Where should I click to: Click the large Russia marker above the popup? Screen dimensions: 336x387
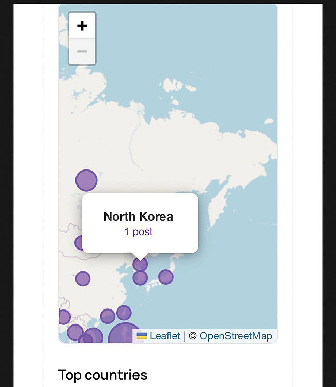pyautogui.click(x=86, y=180)
